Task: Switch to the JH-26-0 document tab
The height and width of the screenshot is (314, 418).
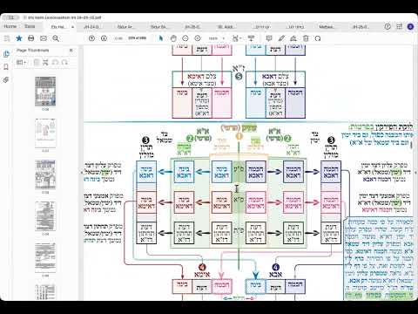Action: [361, 27]
